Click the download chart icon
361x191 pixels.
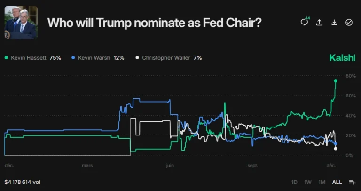pos(334,22)
